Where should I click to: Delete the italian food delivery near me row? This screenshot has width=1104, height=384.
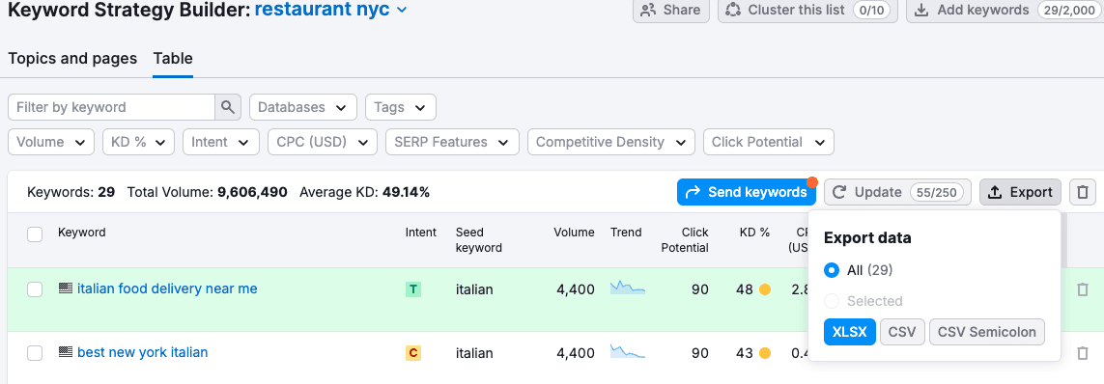(x=1083, y=289)
